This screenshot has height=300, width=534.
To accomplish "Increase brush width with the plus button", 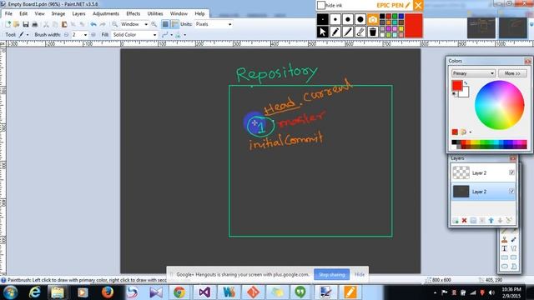I will (x=93, y=35).
